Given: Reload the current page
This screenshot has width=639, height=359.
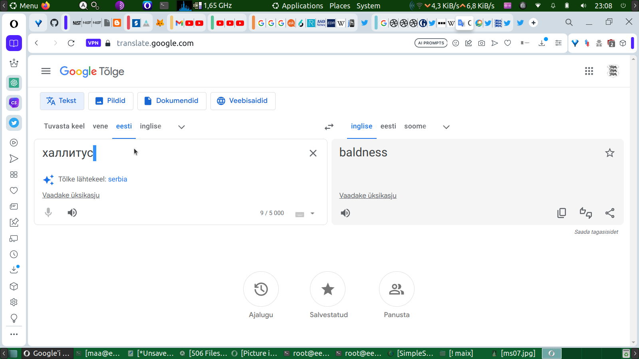Looking at the screenshot, I should coord(71,43).
